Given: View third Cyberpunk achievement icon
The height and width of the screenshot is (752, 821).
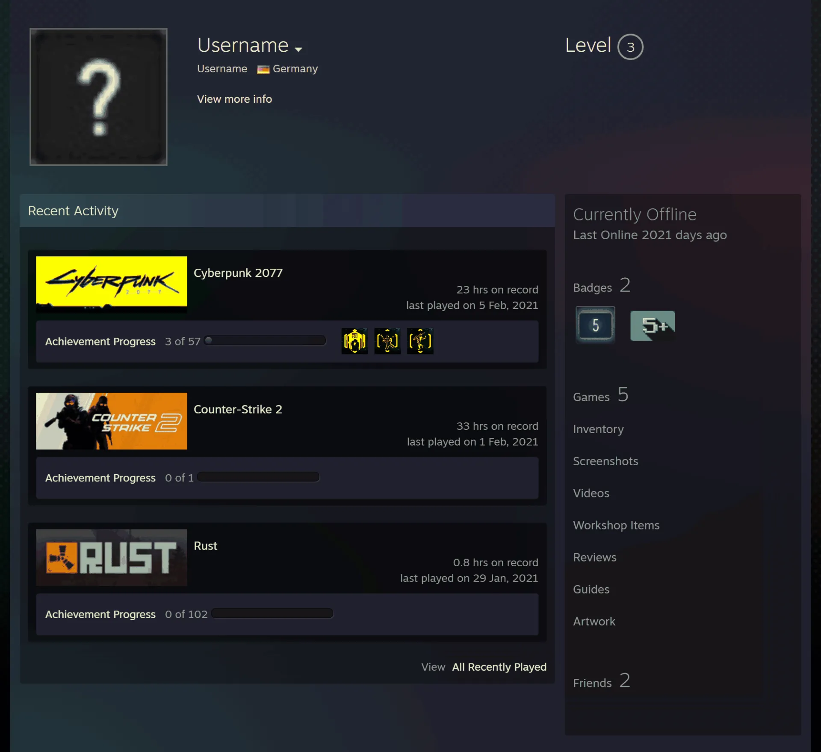Looking at the screenshot, I should 420,341.
